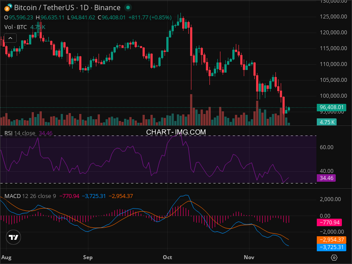Image resolution: width=352 pixels, height=264 pixels.
Task: Click the CHART-IMG.COM watermark
Action: click(x=176, y=132)
